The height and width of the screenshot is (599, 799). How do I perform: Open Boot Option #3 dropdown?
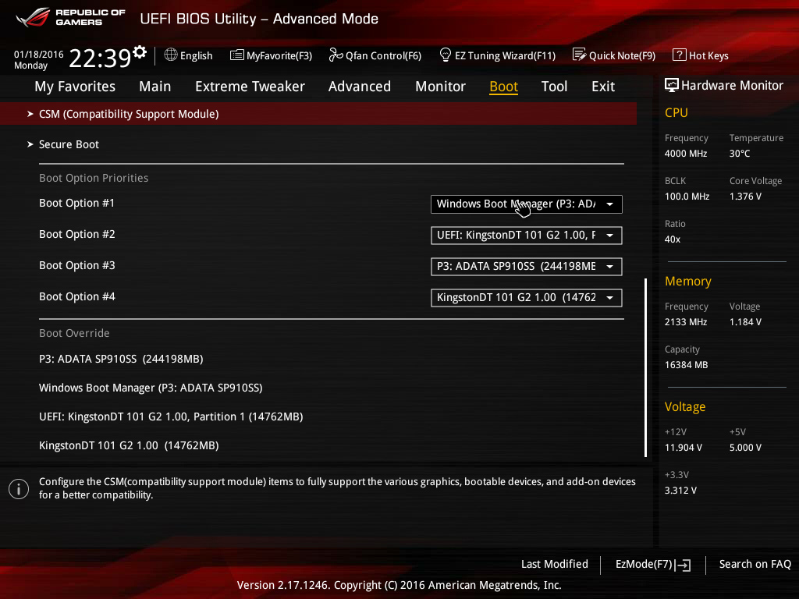tap(527, 267)
